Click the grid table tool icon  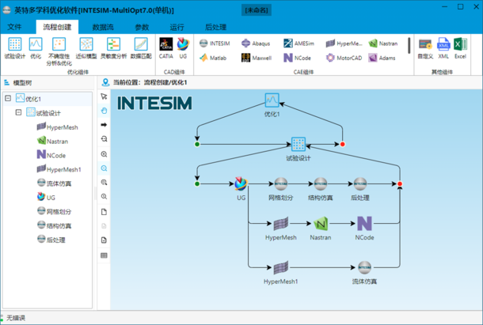104,255
